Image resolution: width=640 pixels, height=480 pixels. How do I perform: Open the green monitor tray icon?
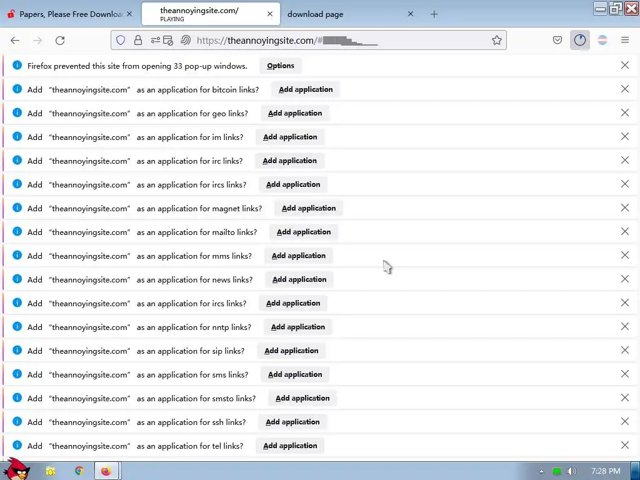click(x=557, y=471)
